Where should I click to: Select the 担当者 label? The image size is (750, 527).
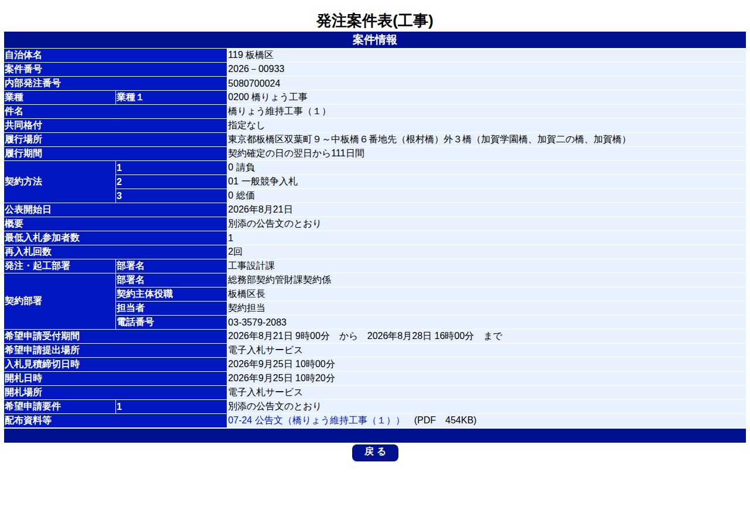click(x=131, y=308)
